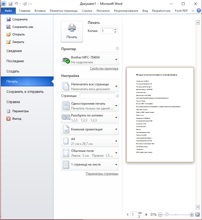This screenshot has height=220, width=202.
Task: Open the 1 страница на листе dropdown
Action: pyautogui.click(x=90, y=165)
